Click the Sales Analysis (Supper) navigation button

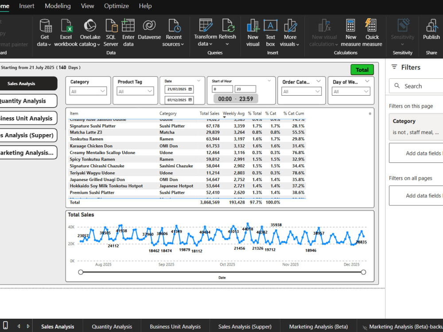pos(28,135)
